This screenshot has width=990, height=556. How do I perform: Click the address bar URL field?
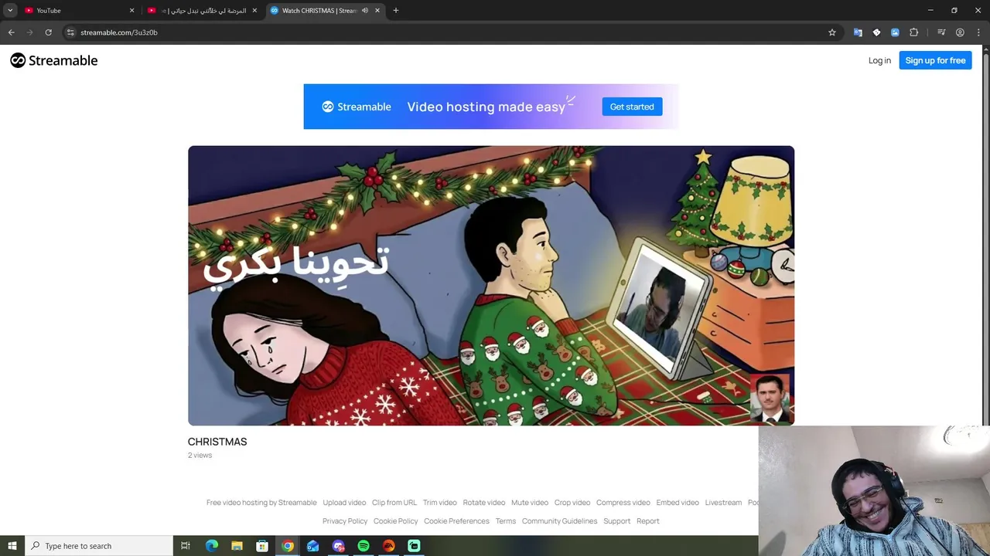point(449,32)
